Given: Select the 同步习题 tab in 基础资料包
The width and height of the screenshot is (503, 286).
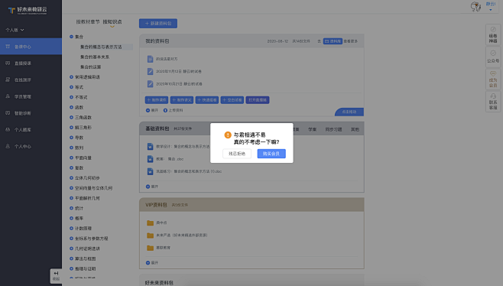Looking at the screenshot, I should click(333, 129).
